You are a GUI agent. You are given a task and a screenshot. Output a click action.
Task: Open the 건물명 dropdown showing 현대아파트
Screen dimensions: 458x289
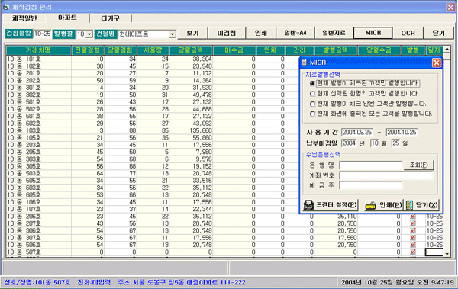click(x=173, y=34)
